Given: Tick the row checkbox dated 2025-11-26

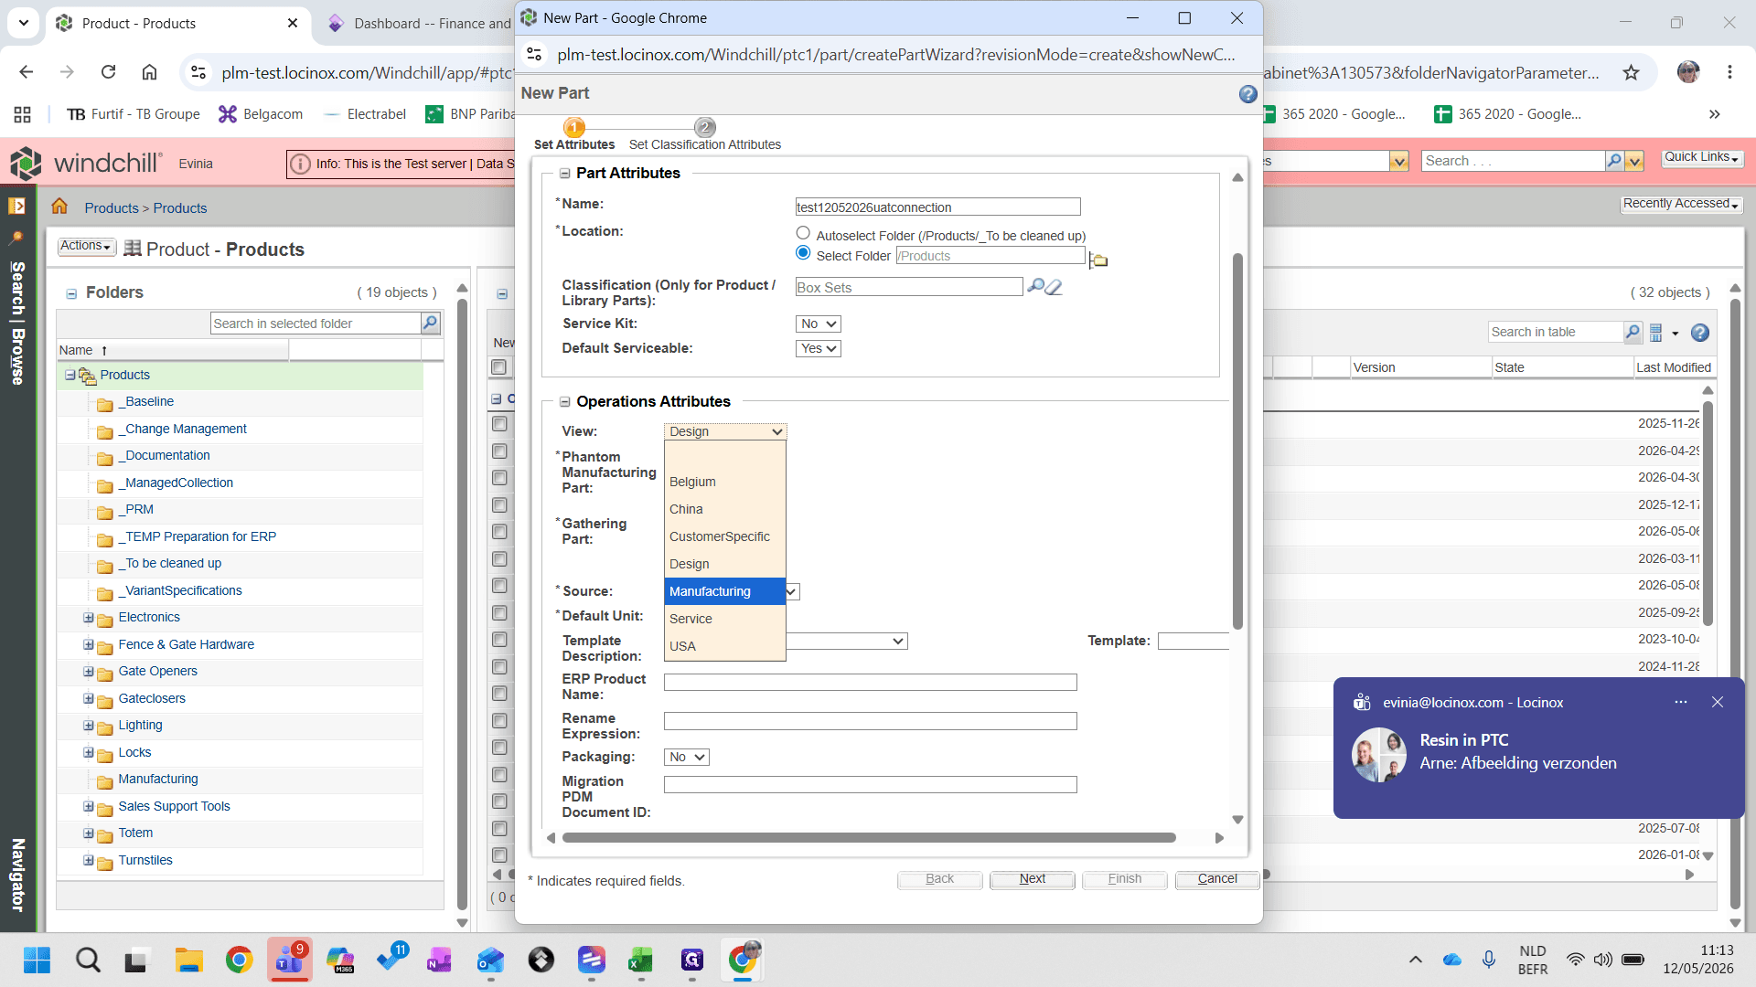Looking at the screenshot, I should [x=499, y=424].
